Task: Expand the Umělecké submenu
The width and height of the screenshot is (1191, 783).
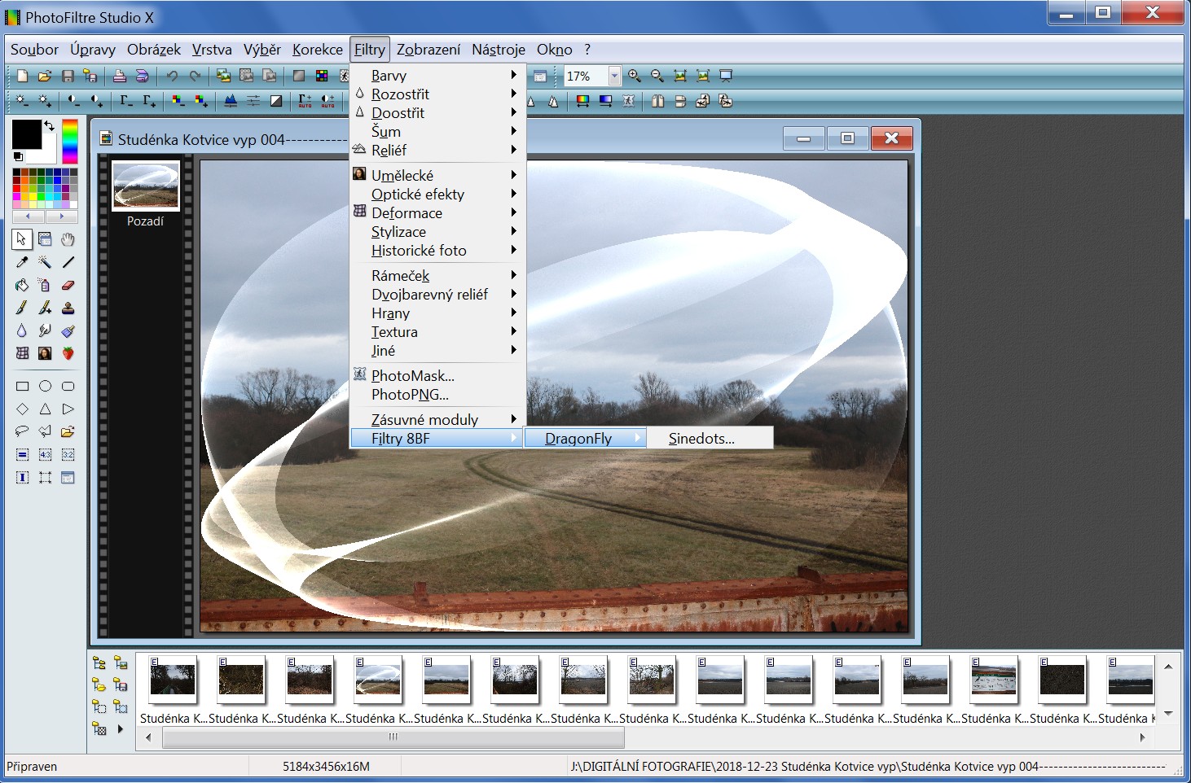Action: coord(438,175)
